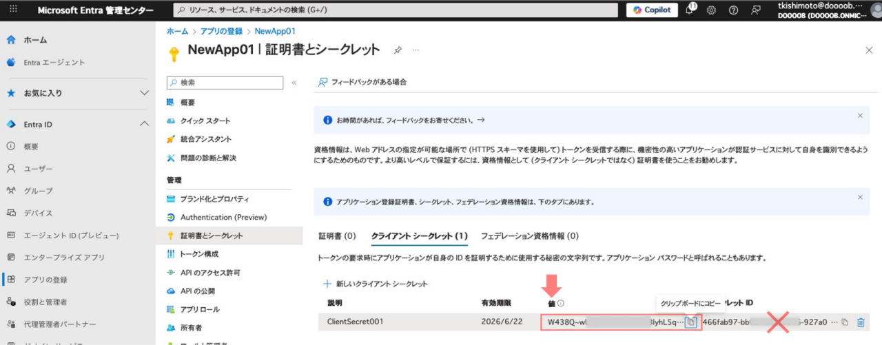Collapse the resource menu with double chevron
882x345 pixels.
[294, 83]
